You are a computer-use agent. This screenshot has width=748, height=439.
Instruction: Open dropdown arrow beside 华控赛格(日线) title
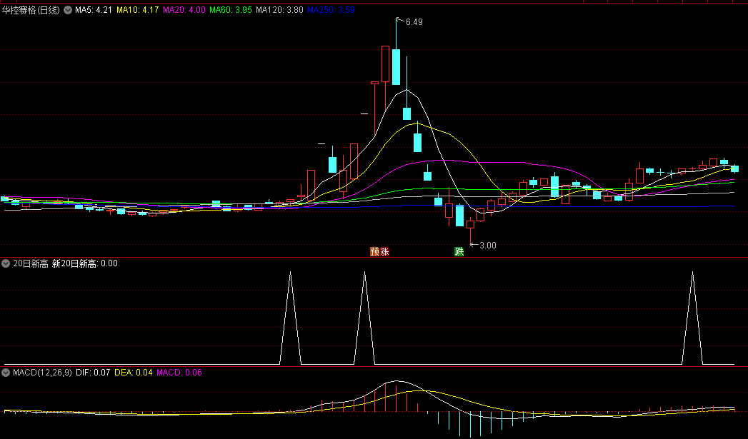pos(68,10)
